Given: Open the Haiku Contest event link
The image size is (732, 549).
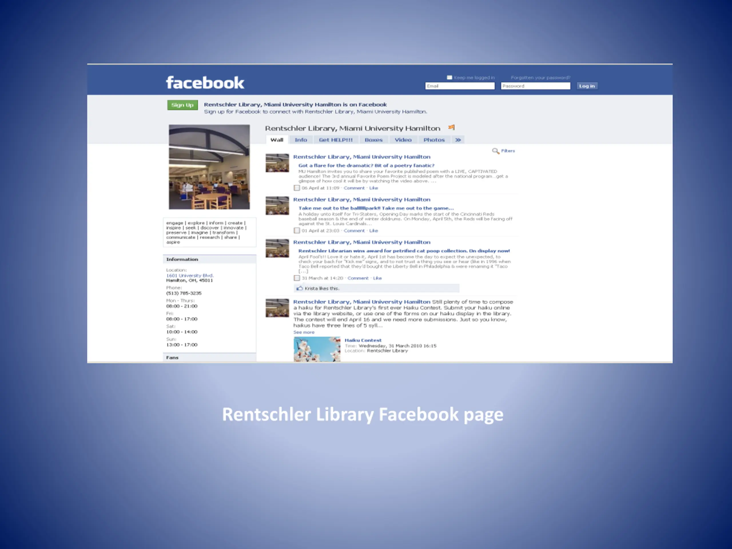Looking at the screenshot, I should tap(363, 340).
